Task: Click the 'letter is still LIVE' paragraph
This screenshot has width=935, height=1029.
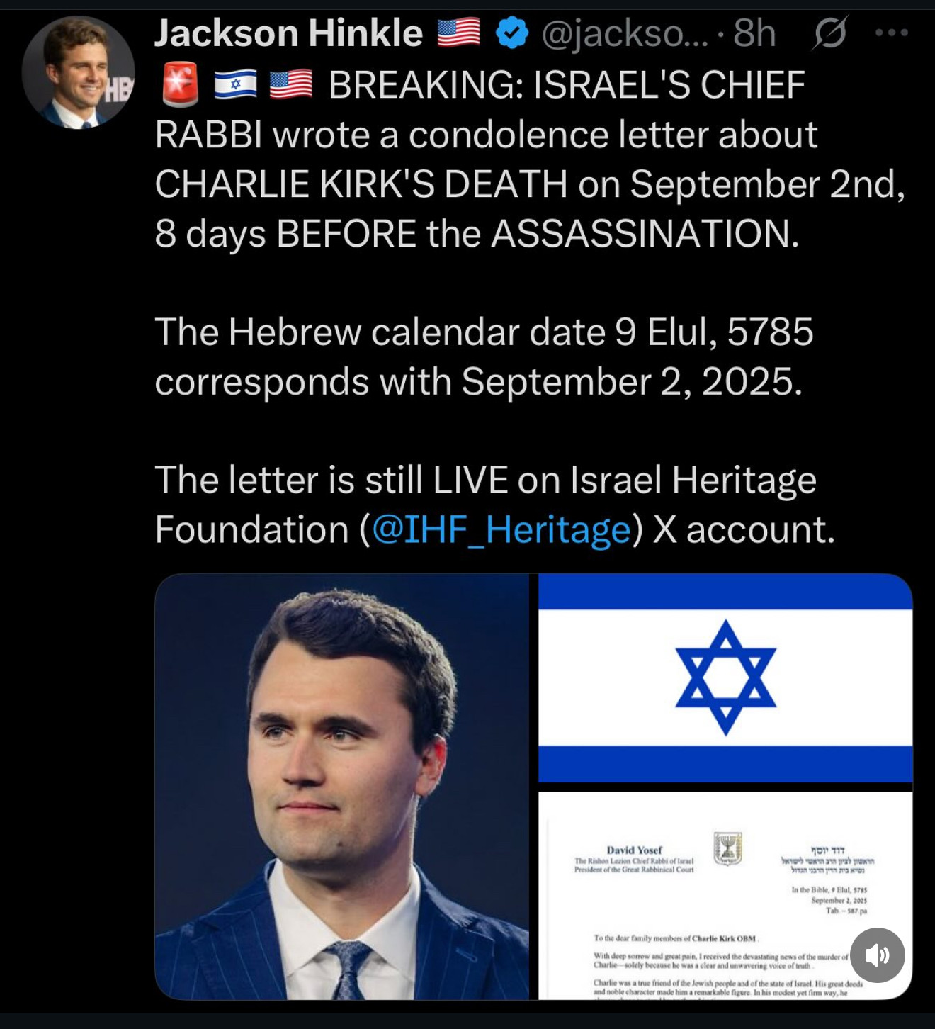Action: 494,505
